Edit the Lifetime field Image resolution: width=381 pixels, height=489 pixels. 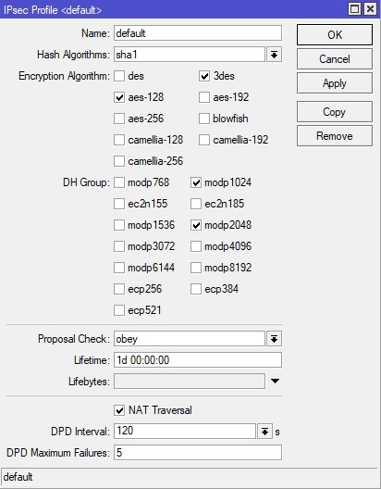point(198,360)
